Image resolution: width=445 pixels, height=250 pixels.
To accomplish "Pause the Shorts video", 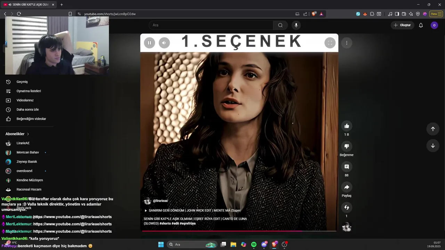I will click(x=149, y=43).
